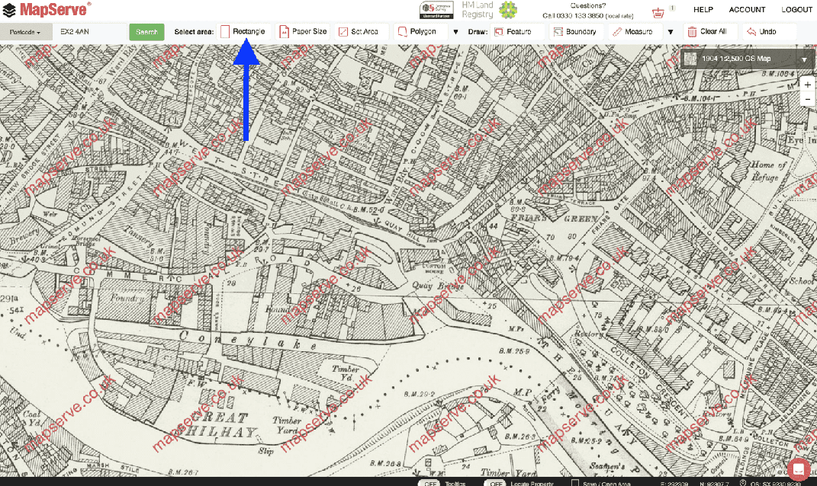Click the green Search button

click(146, 32)
